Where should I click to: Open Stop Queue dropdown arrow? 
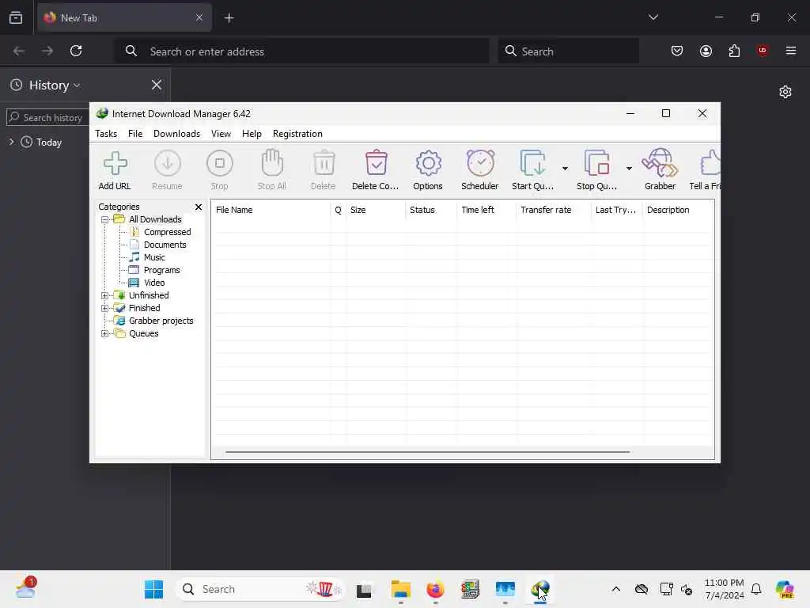pyautogui.click(x=629, y=168)
